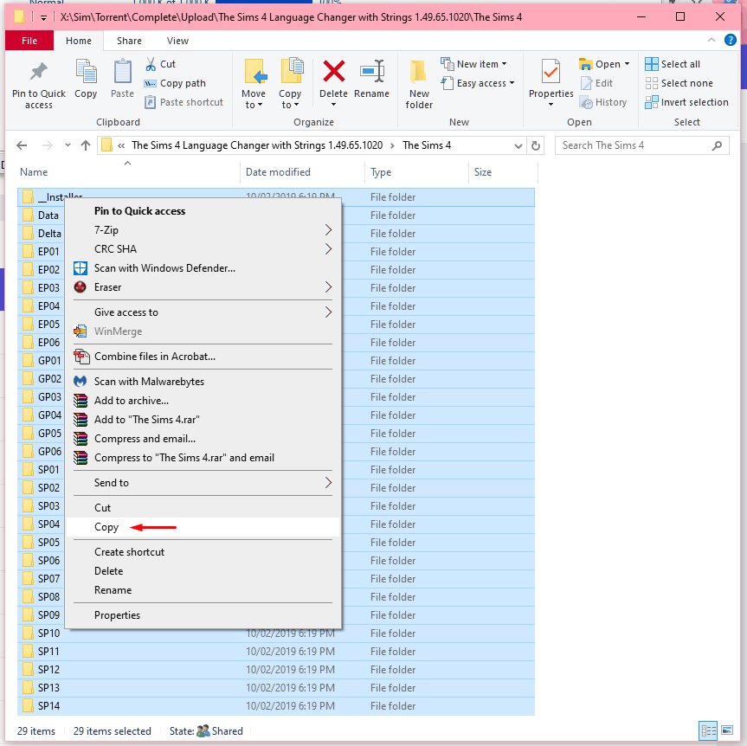Switch to the View tab
Viewport: 747px width, 746px height.
[177, 41]
